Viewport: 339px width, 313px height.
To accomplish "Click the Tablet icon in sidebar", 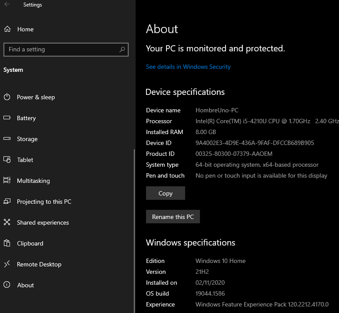I will coord(7,160).
